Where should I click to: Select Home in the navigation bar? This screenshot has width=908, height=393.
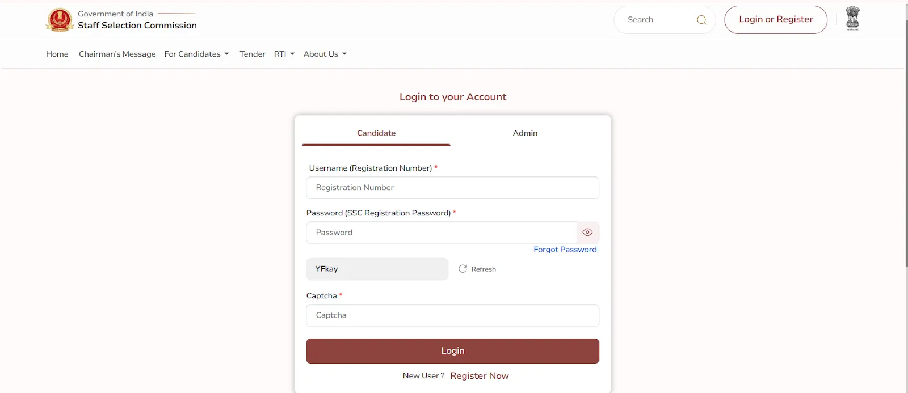[x=57, y=54]
